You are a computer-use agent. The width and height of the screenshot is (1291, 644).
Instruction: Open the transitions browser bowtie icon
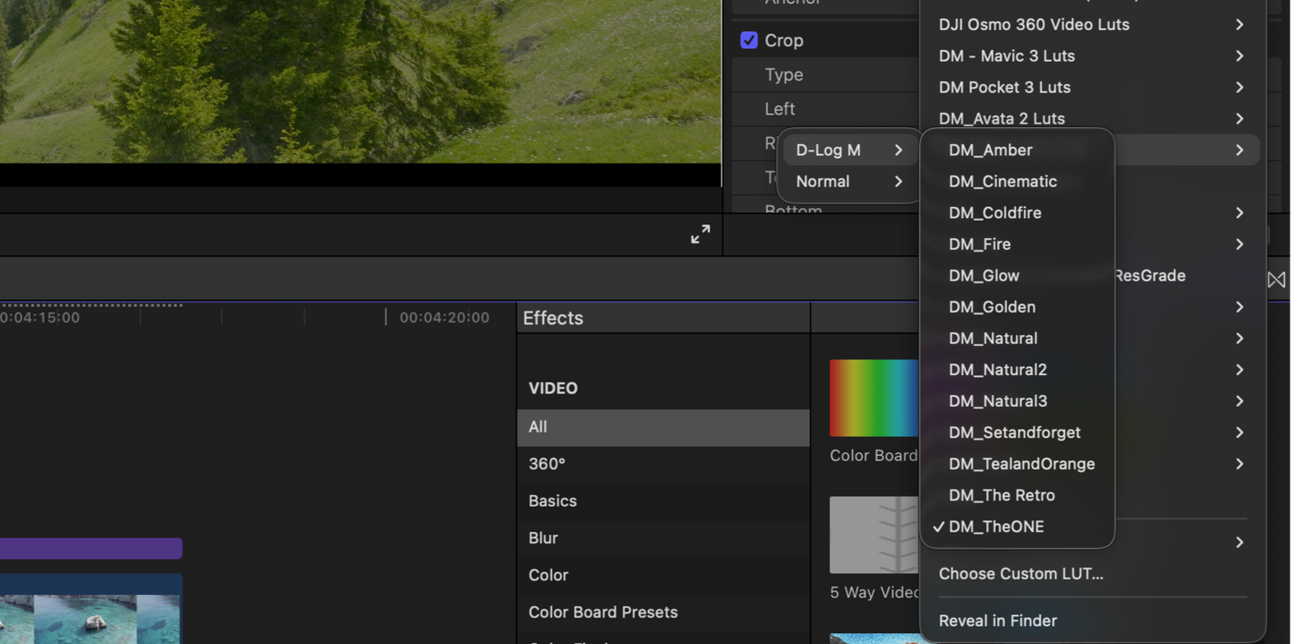[1276, 280]
